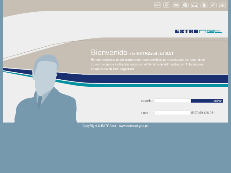
Task: Click the "usuario :" label
Action: (147, 101)
